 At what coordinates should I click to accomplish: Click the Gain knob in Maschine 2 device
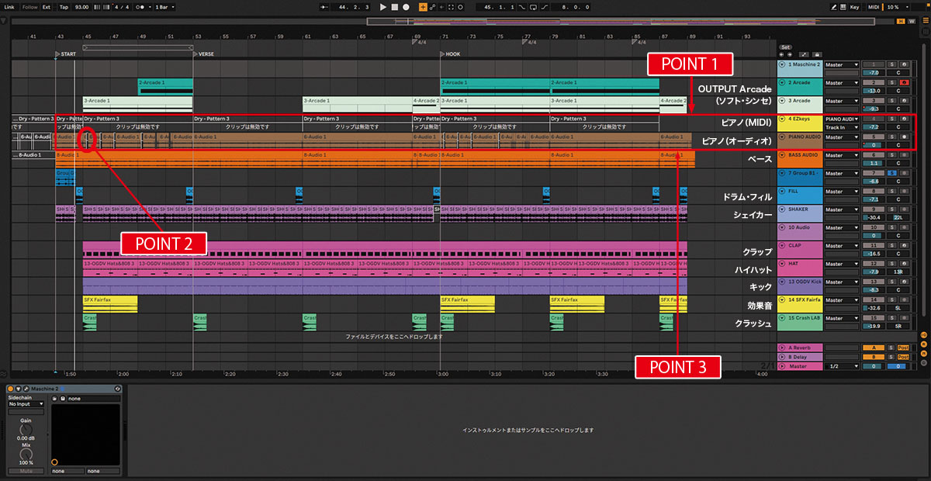(x=26, y=430)
